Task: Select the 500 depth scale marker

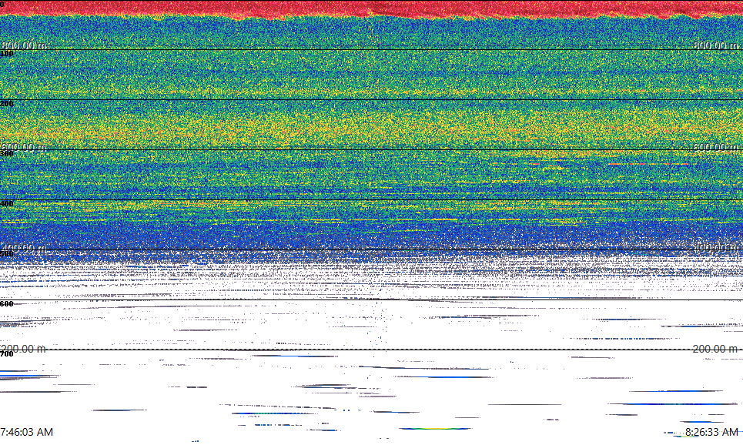Action: pos(7,254)
